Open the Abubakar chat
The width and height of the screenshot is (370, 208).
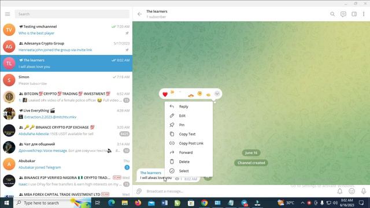click(x=66, y=164)
